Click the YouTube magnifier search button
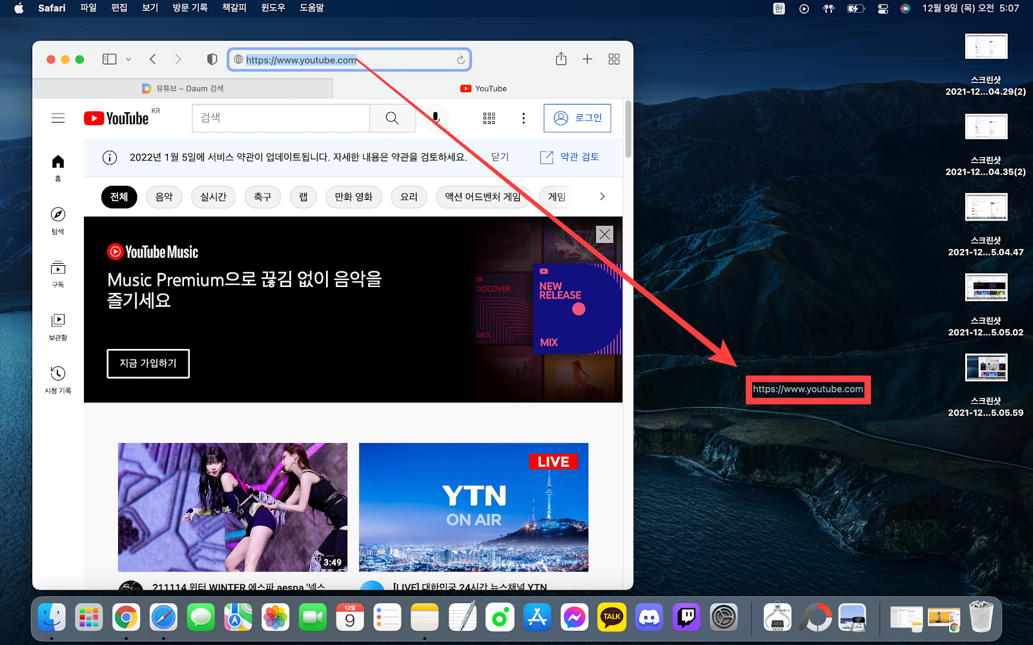The image size is (1033, 645). (392, 118)
